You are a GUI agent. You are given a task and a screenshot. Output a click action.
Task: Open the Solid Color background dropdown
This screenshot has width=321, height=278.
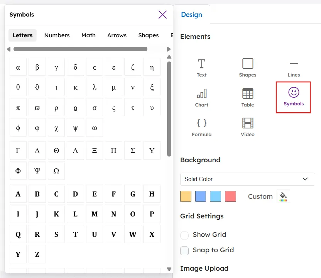coord(247,179)
